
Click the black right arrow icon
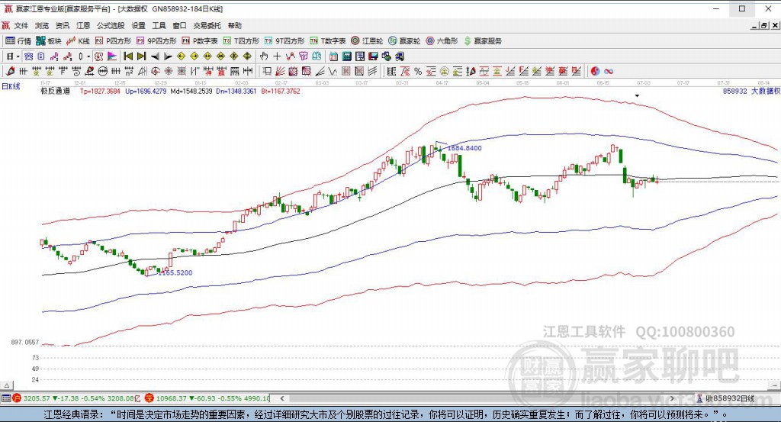168,56
